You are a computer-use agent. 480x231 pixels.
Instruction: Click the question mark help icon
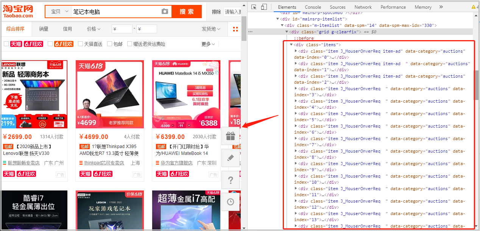pos(231,180)
